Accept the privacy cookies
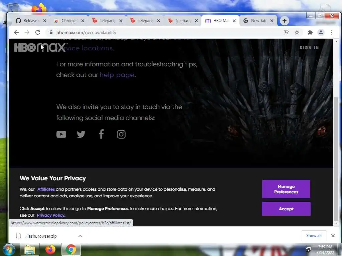 point(286,209)
